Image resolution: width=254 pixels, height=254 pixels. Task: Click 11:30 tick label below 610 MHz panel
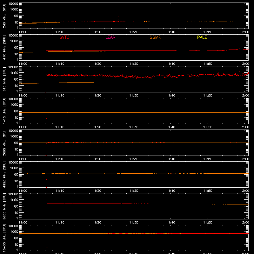(134, 96)
